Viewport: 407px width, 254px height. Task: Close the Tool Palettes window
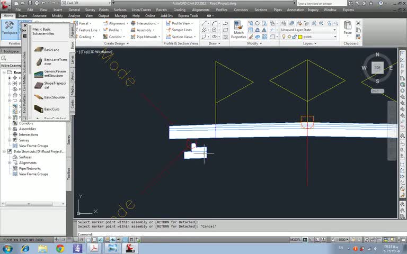point(25,25)
